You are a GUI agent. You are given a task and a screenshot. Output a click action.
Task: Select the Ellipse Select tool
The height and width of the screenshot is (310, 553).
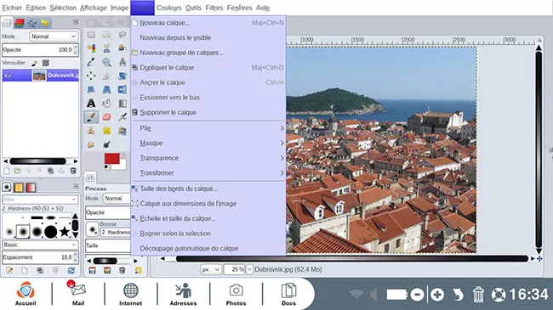(x=106, y=35)
